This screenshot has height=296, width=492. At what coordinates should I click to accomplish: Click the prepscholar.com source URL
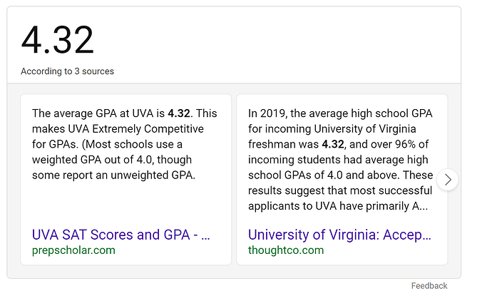click(x=73, y=250)
